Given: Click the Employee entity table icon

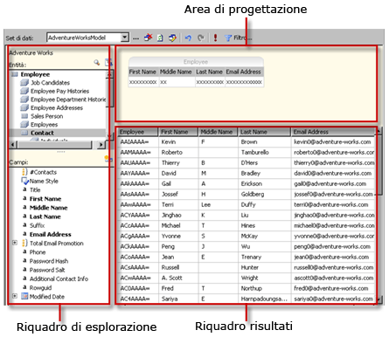Looking at the screenshot, I should click(x=15, y=74).
